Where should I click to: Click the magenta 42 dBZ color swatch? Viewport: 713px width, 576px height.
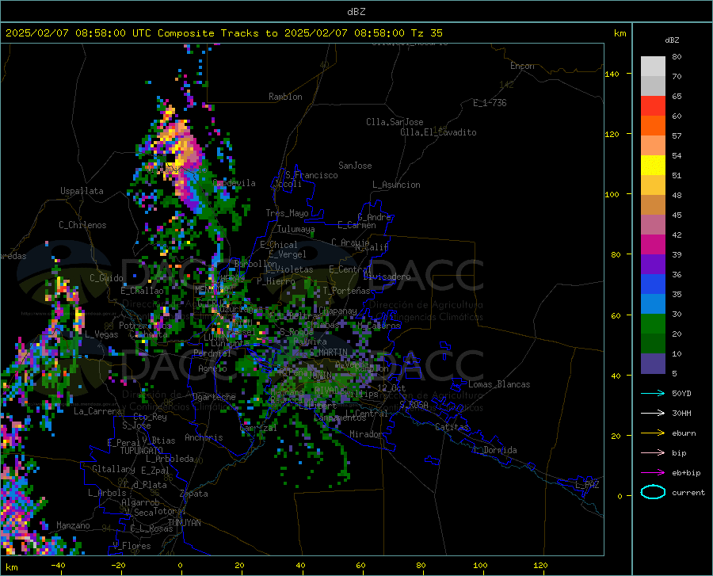click(x=653, y=245)
